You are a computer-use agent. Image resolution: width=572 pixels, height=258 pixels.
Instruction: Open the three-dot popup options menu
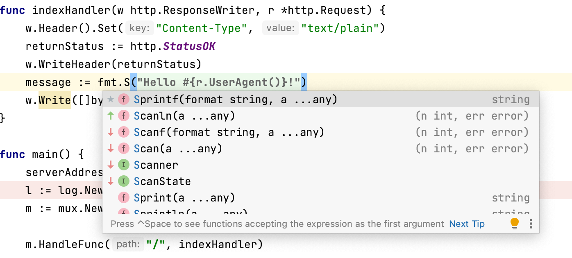click(x=531, y=223)
